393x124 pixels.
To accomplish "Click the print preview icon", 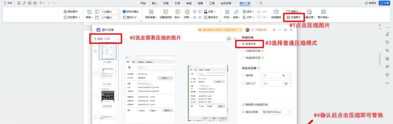I will 35,3.
